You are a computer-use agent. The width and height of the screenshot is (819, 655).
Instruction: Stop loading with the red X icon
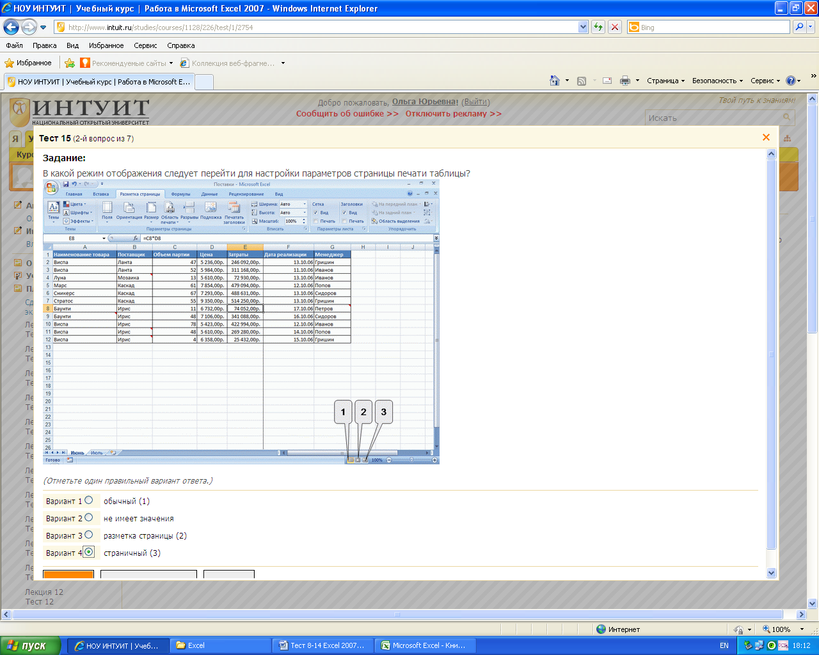point(614,27)
